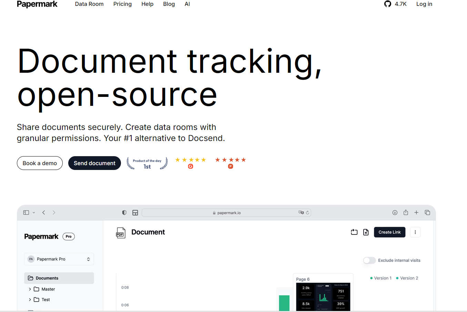The image size is (467, 312).
Task: Click the browser back arrow
Action: click(44, 213)
